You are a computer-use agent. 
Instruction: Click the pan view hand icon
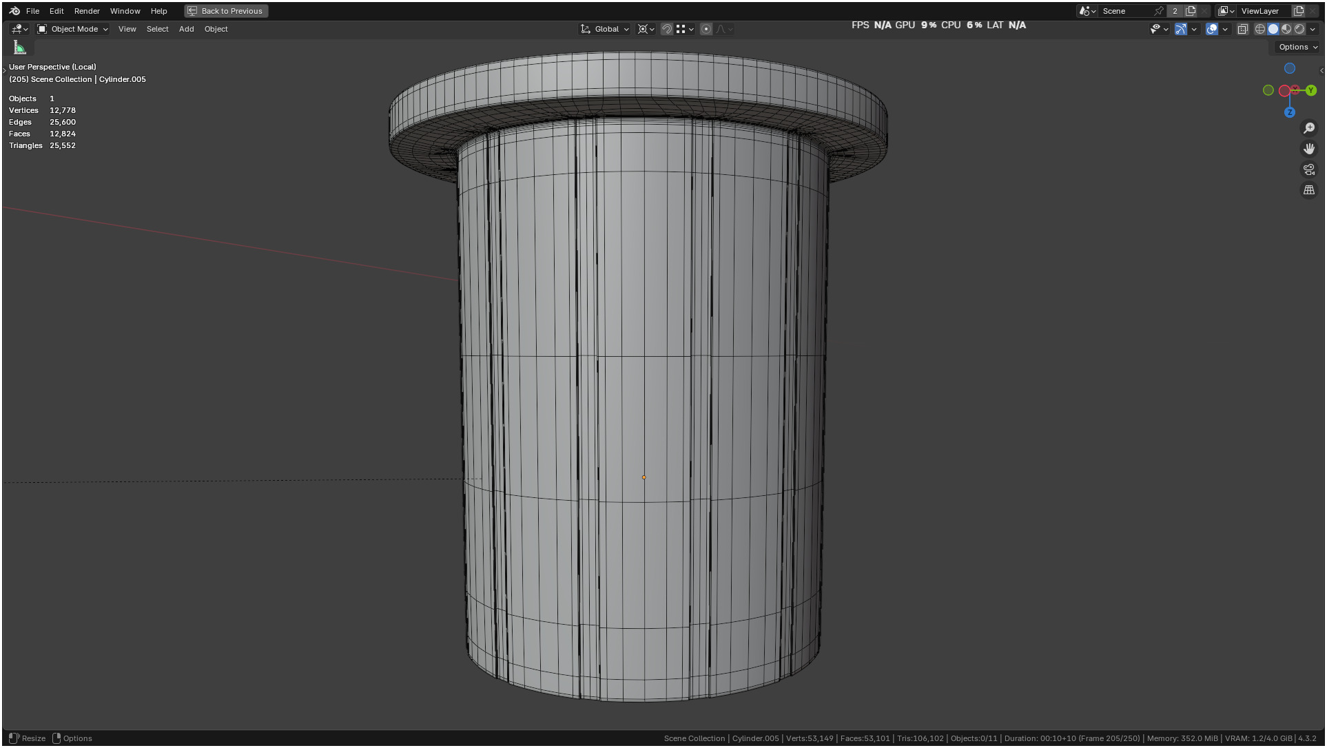click(x=1308, y=149)
